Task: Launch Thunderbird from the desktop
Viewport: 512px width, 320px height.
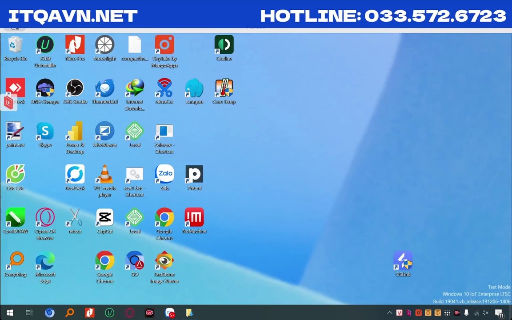Action: (x=105, y=92)
